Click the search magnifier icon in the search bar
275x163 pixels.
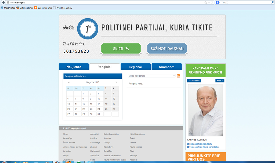272,2
